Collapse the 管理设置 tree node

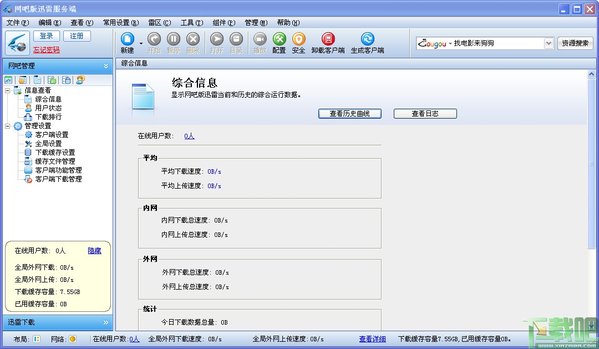pyautogui.click(x=7, y=126)
